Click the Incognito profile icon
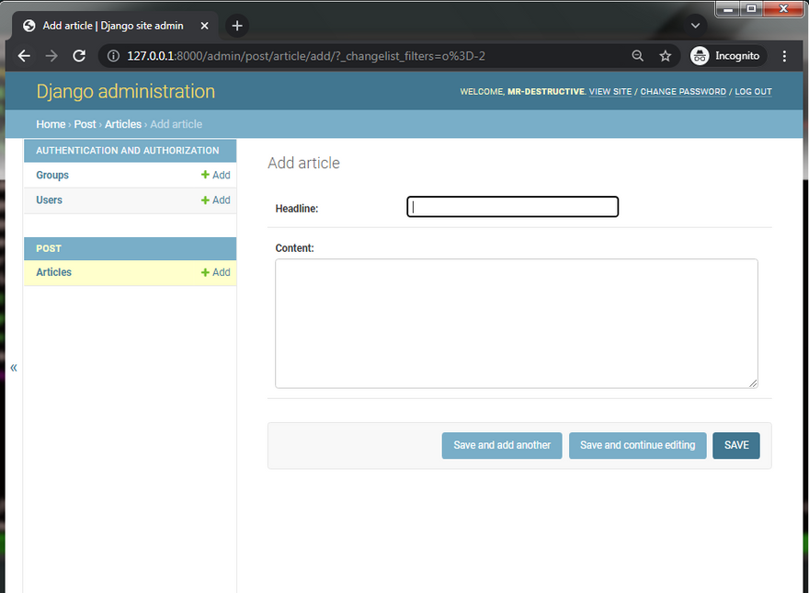809x593 pixels. (x=701, y=56)
